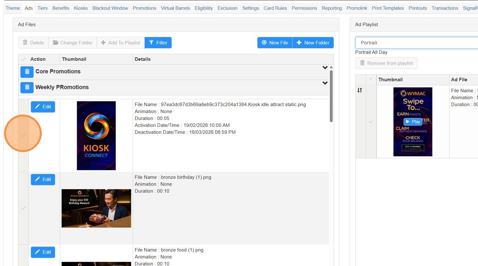Viewport: 478px width, 266px height.
Task: Select the Kiosk idle attract static.png row checkbox
Action: tap(23, 135)
